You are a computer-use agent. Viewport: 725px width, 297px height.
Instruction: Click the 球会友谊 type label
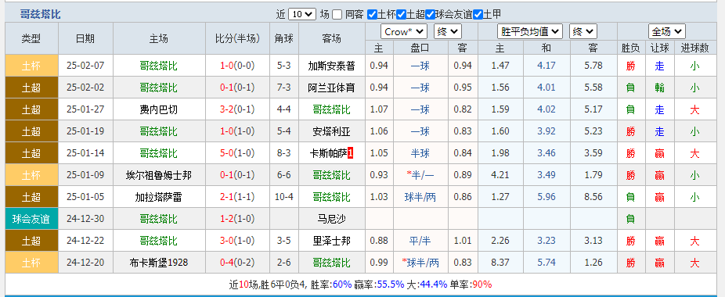pos(31,219)
